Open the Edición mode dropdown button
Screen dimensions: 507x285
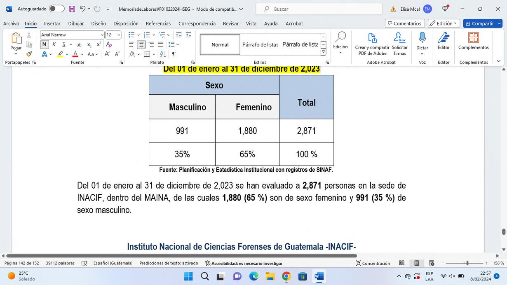click(444, 23)
